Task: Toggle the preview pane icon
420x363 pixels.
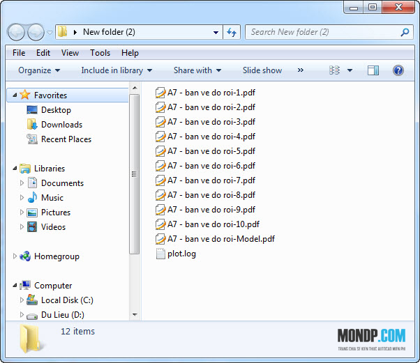Action: [373, 70]
